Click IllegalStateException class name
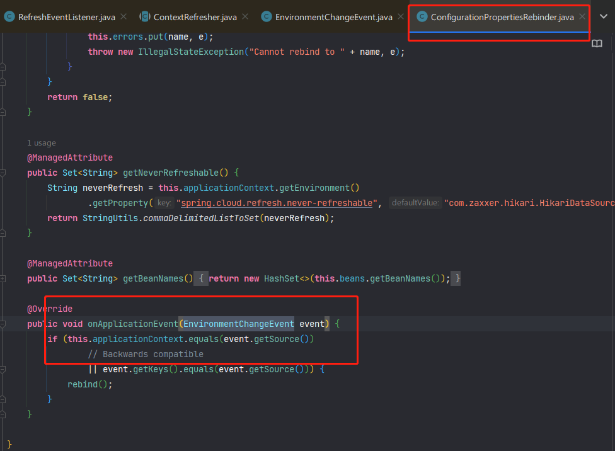The image size is (615, 451). coord(191,52)
